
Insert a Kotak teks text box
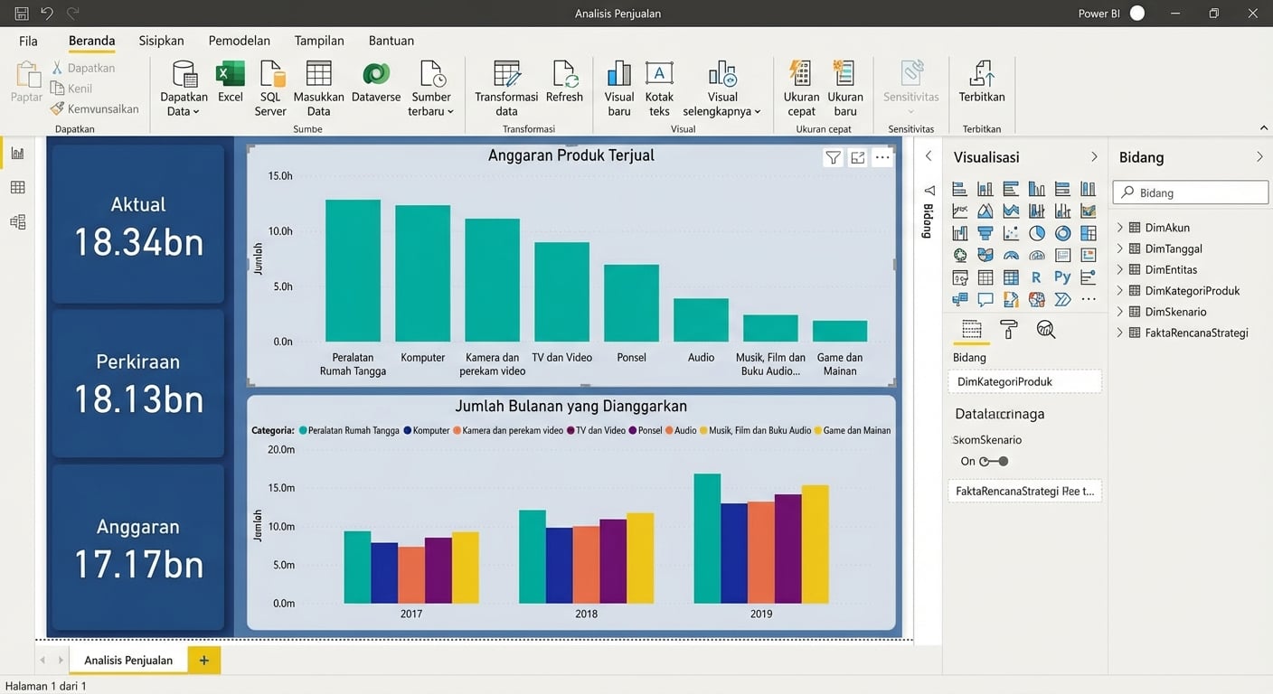659,76
